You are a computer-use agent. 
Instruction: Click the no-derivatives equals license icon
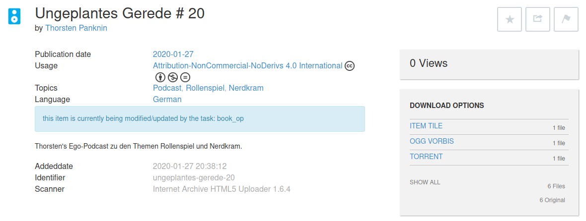[x=185, y=77]
